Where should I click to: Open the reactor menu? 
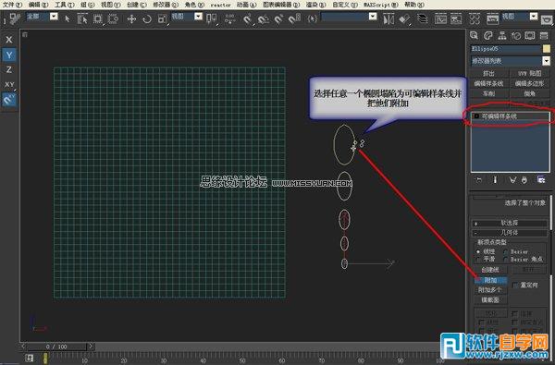(220, 5)
